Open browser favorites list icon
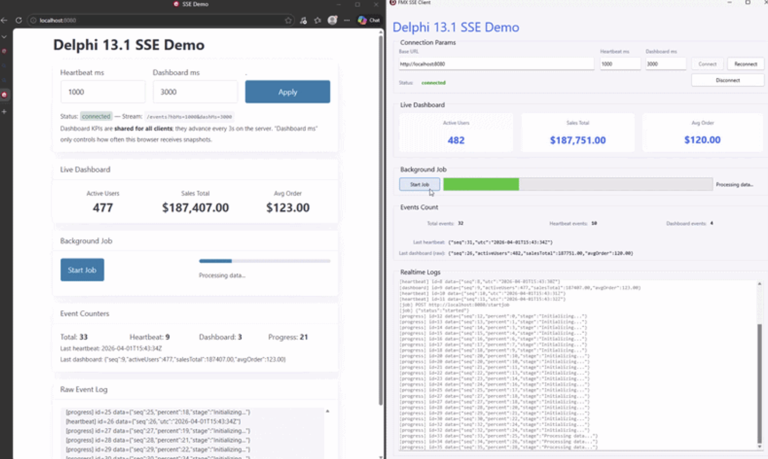Viewport: 768px width, 459px height. click(x=318, y=20)
